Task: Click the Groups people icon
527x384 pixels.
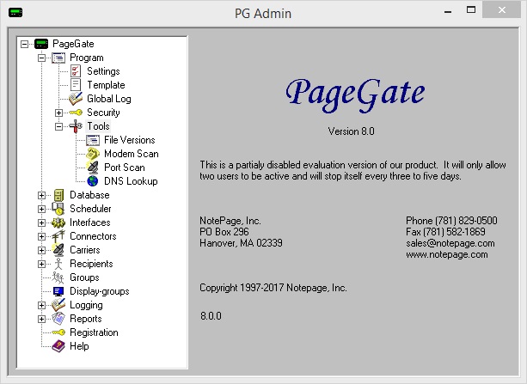Action: pos(58,277)
